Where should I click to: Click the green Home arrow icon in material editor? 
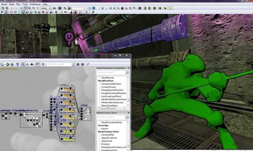tap(7, 65)
